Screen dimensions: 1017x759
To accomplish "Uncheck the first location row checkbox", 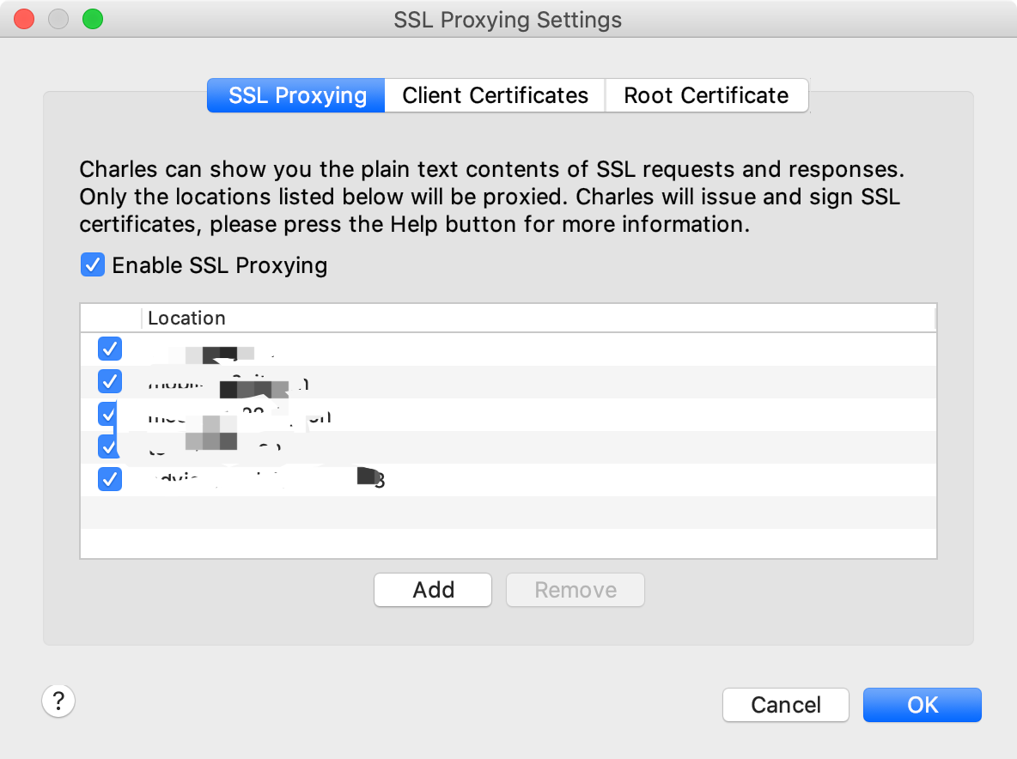I will click(x=110, y=349).
